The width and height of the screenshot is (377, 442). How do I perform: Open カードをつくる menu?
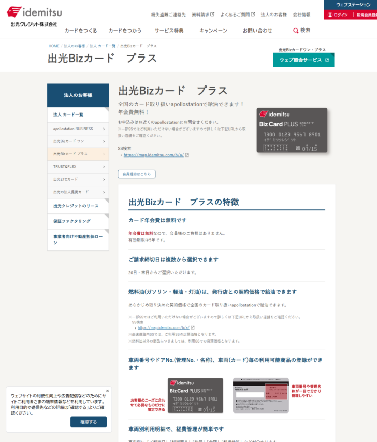click(x=81, y=31)
